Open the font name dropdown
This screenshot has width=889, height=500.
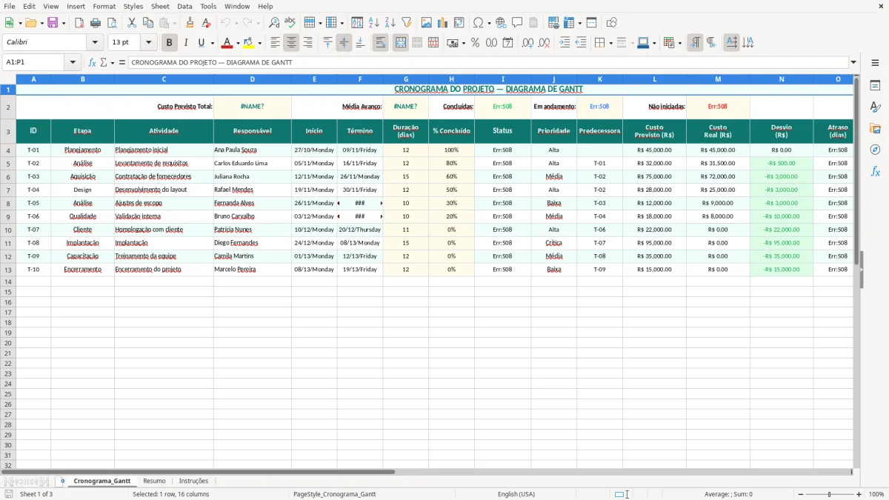click(x=95, y=43)
